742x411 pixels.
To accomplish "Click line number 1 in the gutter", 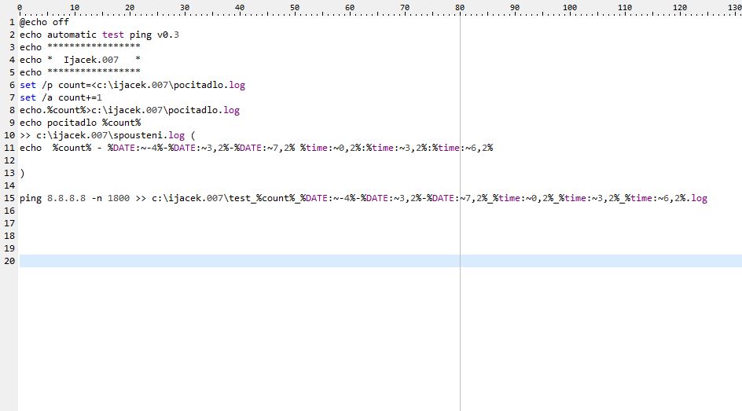I will click(12, 22).
